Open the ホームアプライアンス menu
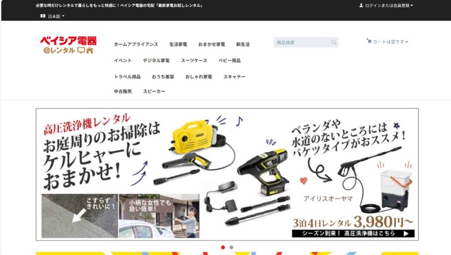Image resolution: width=451 pixels, height=255 pixels. coord(136,44)
